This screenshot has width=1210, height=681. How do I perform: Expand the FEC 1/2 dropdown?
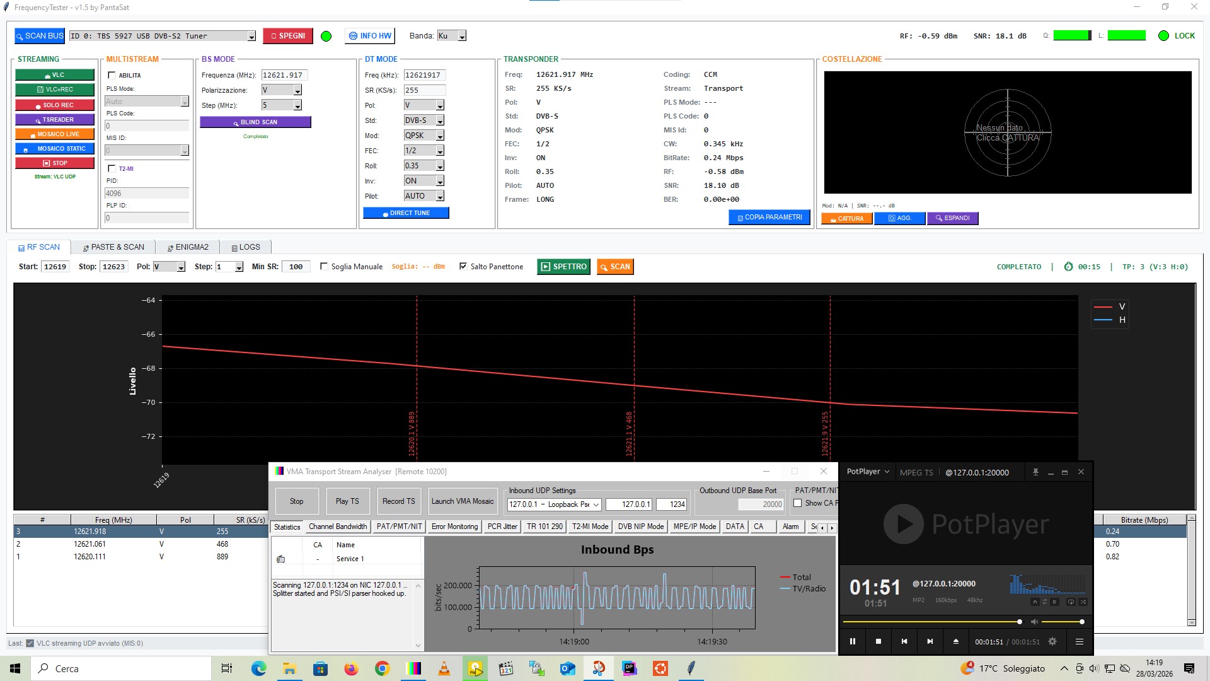(x=440, y=151)
